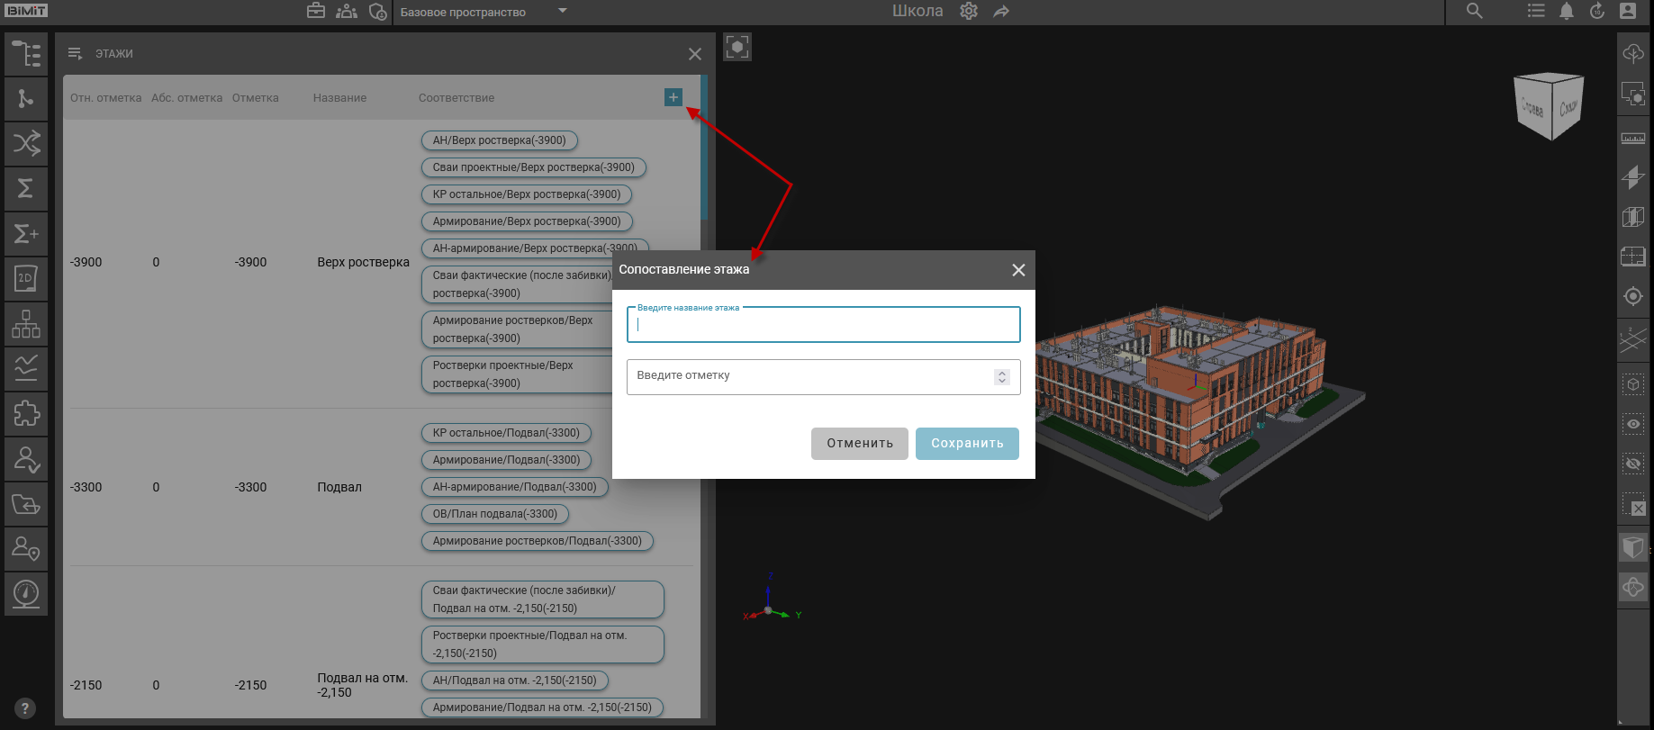Click the project settings gear next to Школа
Screen dimensions: 1654x730
coord(969,12)
